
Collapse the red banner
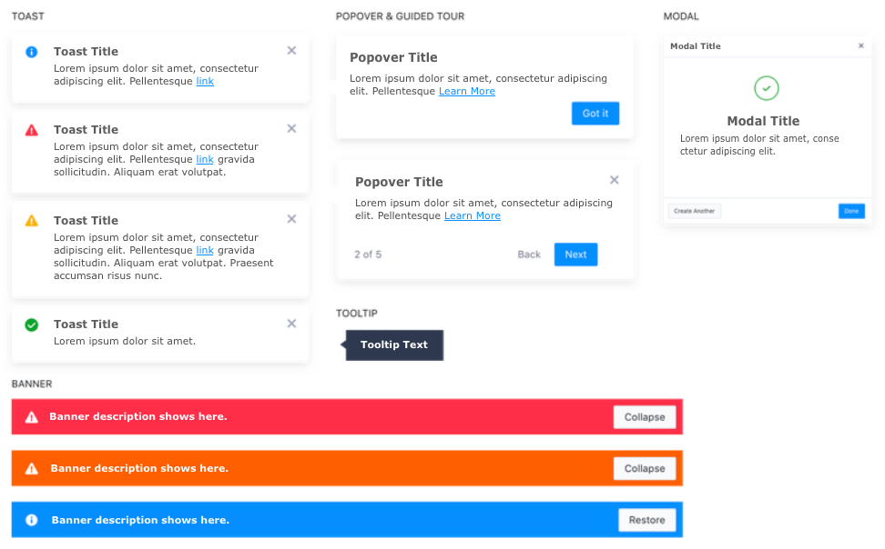(645, 417)
